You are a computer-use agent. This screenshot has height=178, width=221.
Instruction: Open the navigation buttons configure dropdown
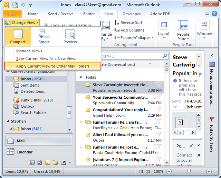70,162
